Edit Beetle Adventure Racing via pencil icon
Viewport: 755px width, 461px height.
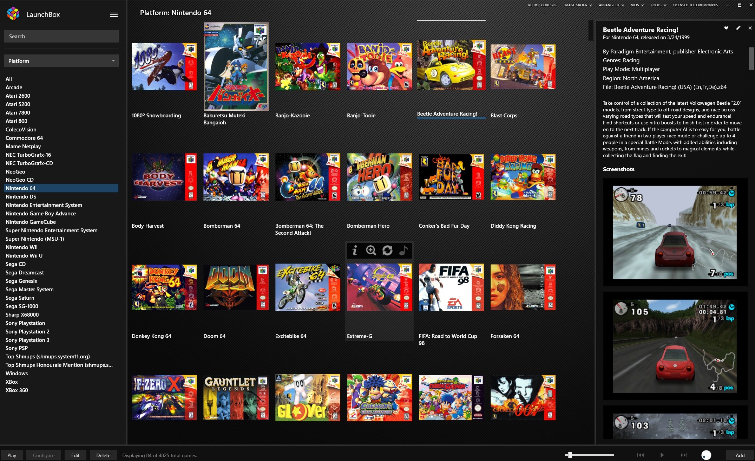pyautogui.click(x=738, y=28)
